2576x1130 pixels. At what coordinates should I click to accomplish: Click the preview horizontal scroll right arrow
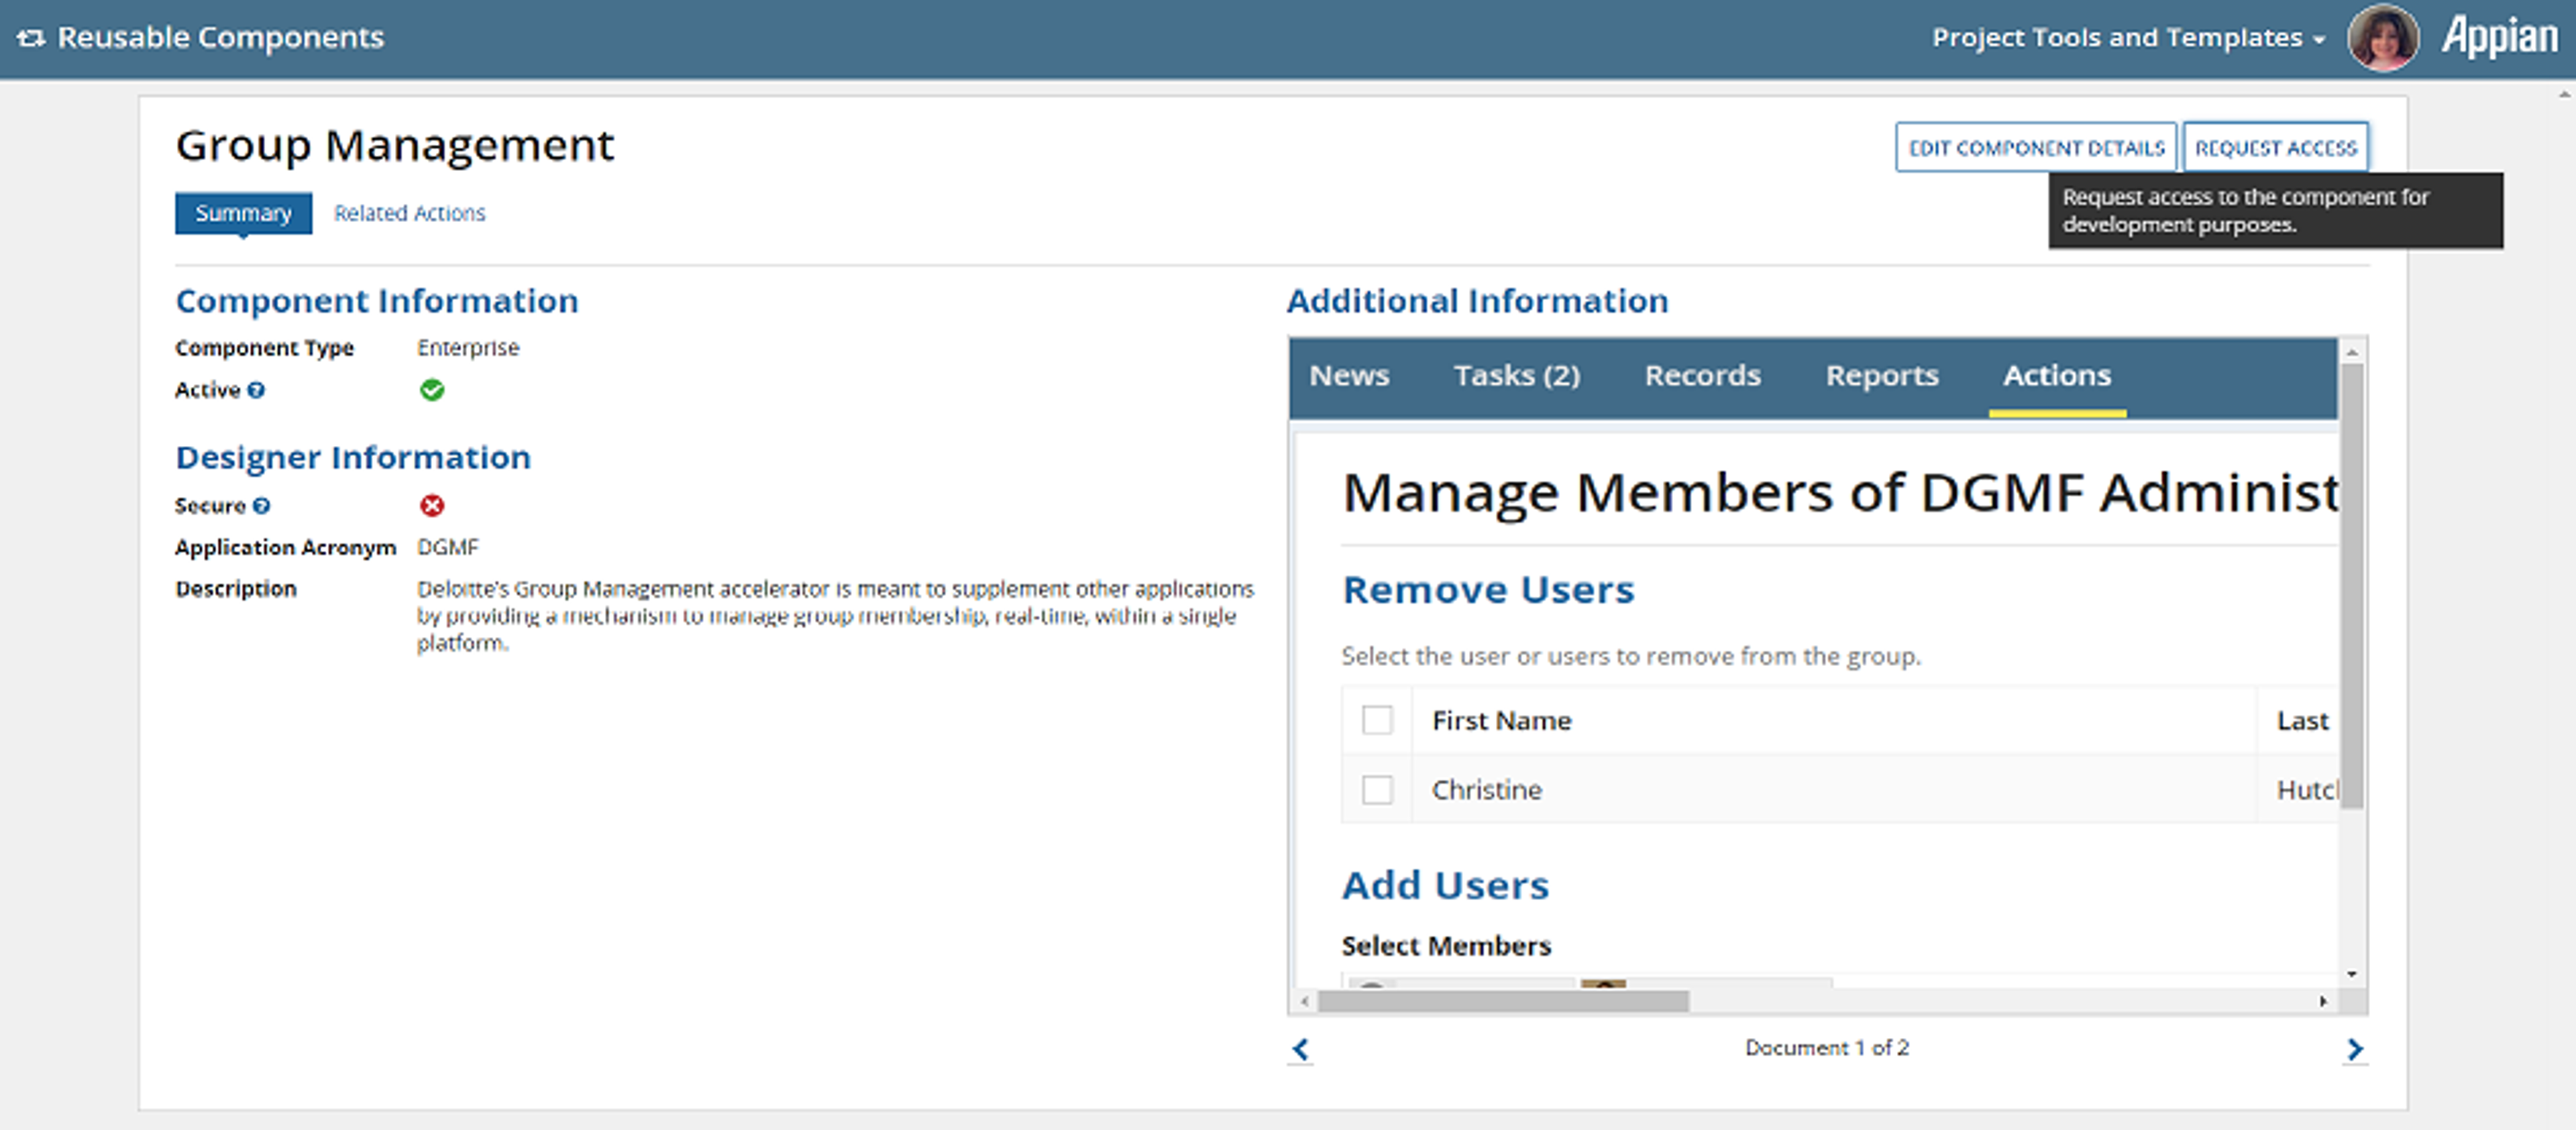pos(2323,1001)
